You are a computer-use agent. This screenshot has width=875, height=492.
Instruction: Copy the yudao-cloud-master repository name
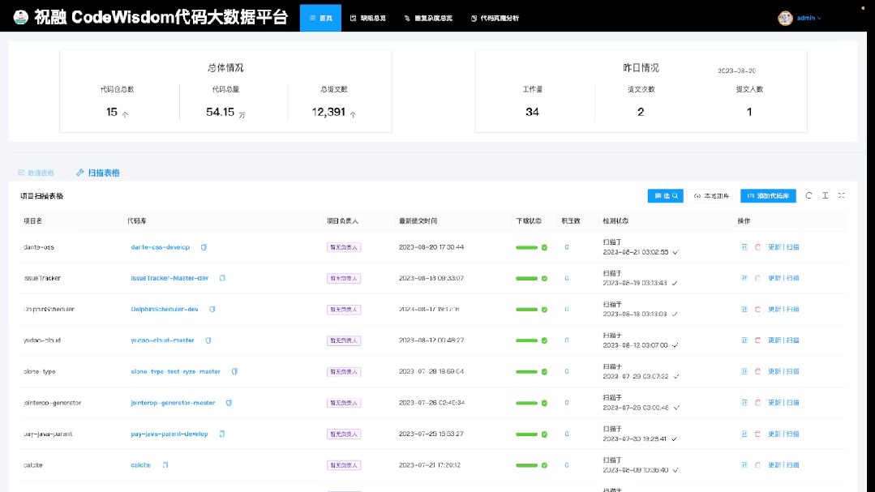tap(208, 340)
